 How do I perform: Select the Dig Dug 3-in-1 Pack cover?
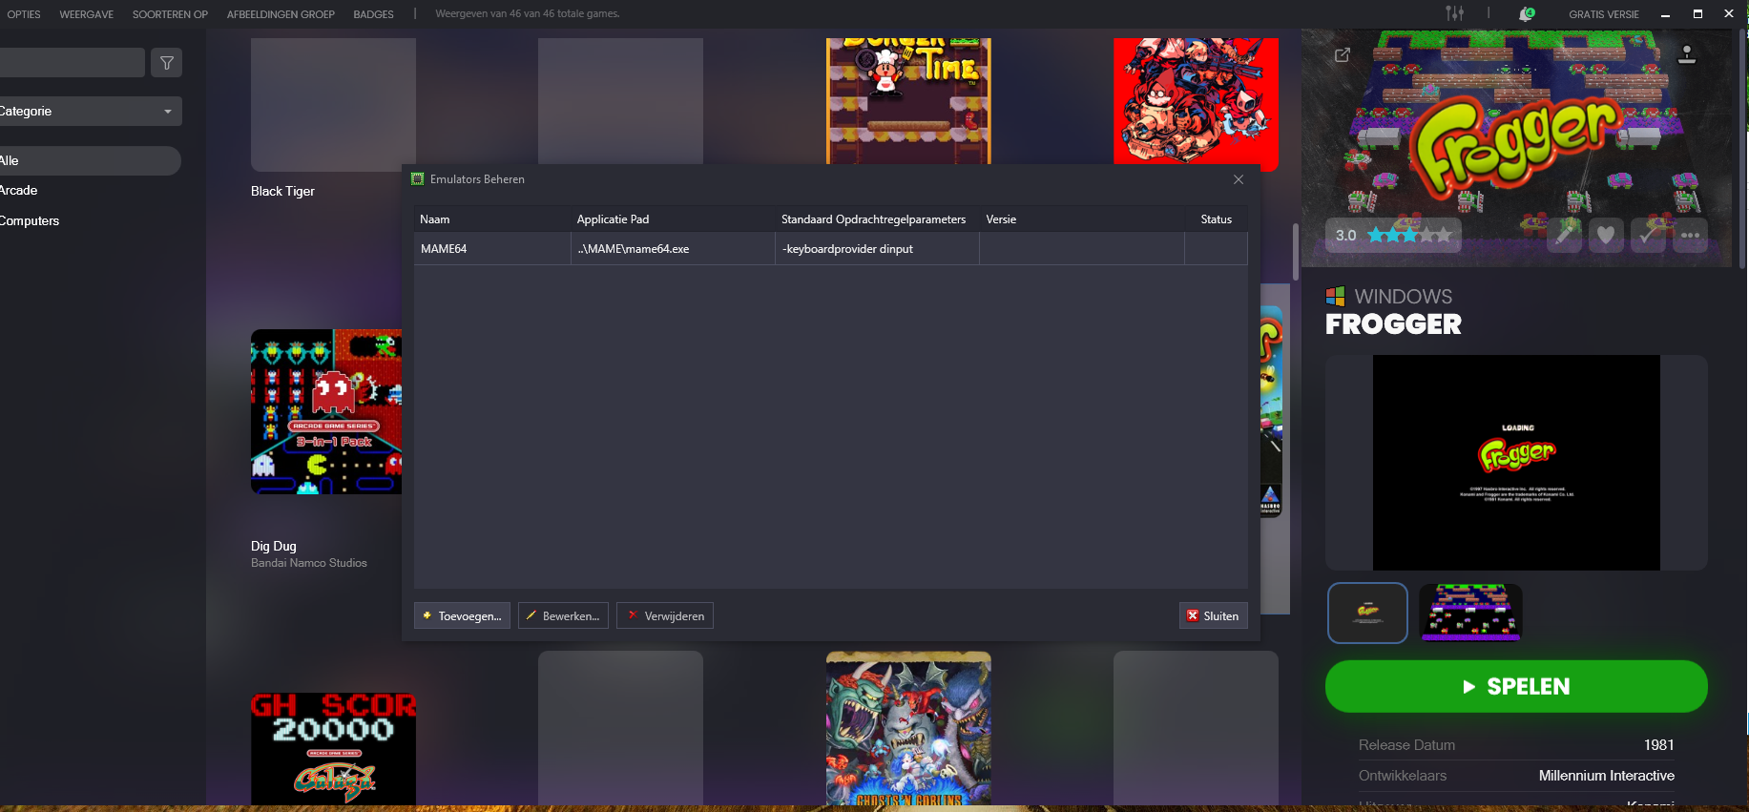point(326,412)
